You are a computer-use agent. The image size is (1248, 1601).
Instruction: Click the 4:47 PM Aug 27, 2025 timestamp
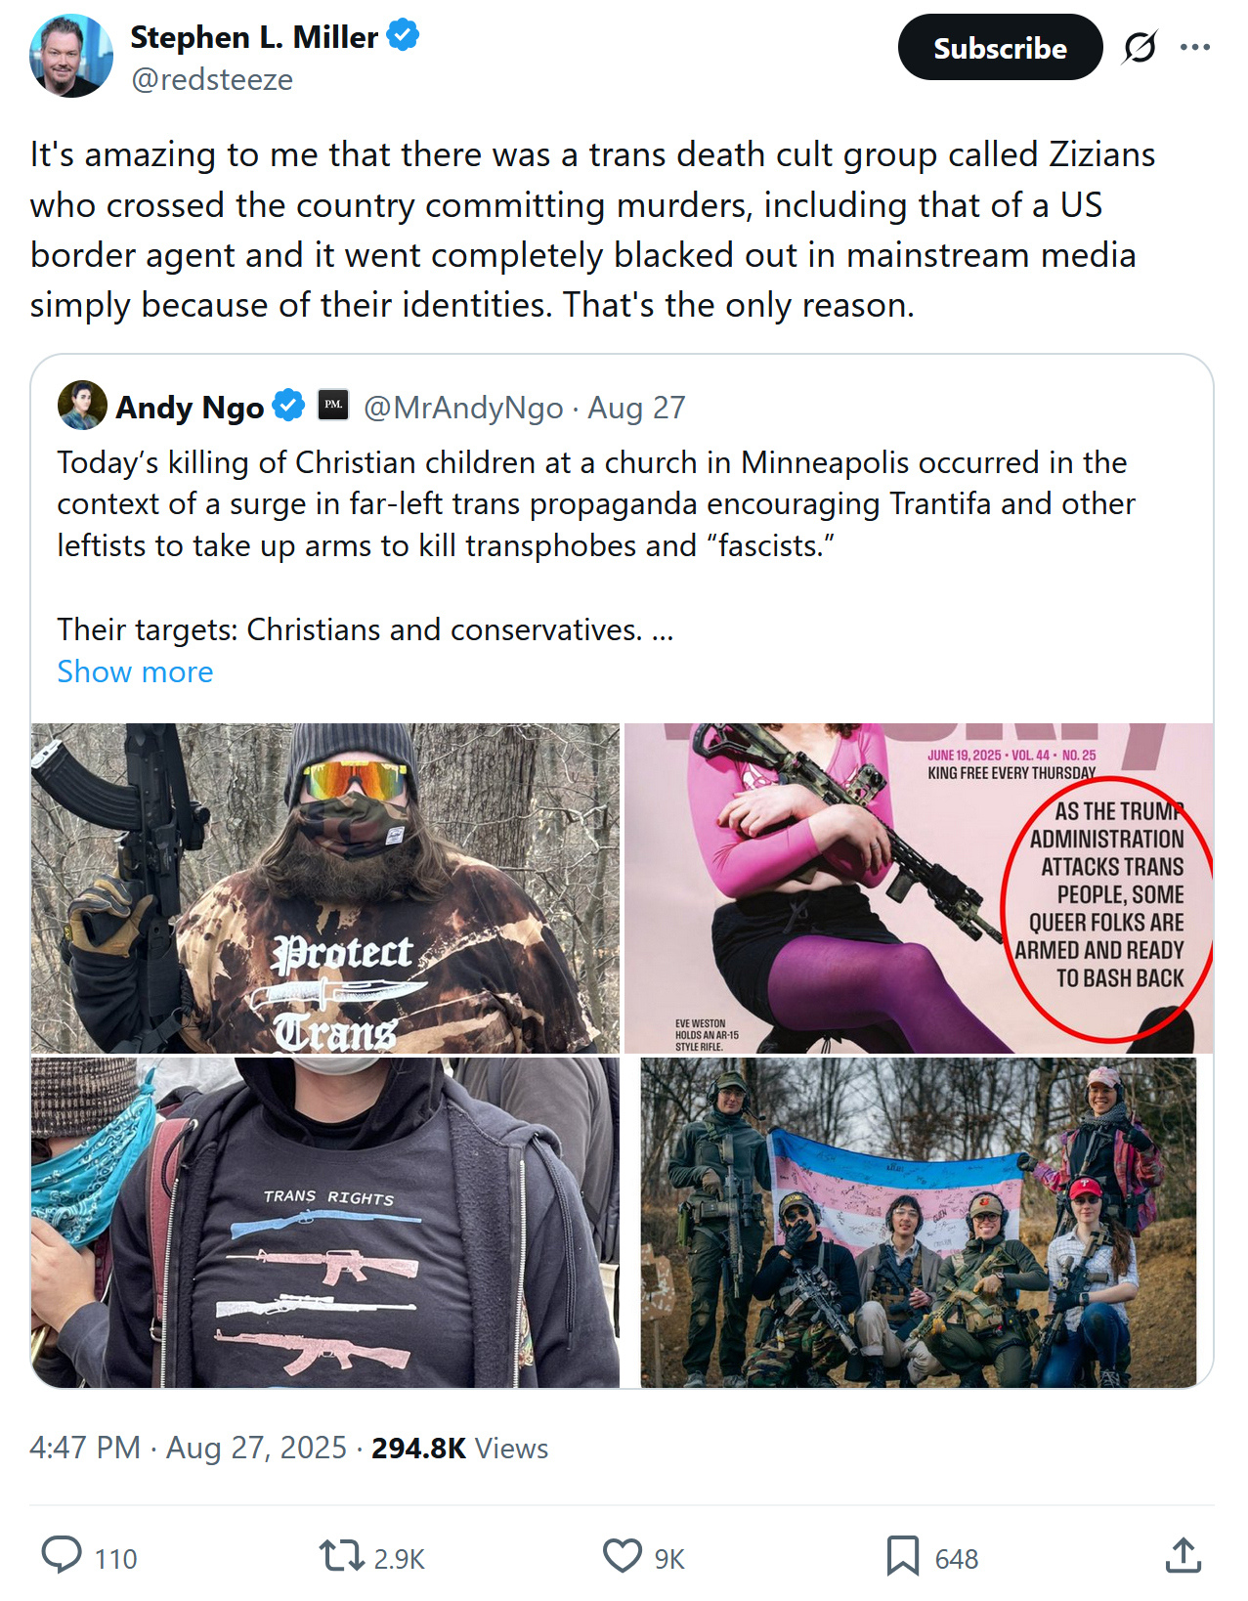point(188,1448)
